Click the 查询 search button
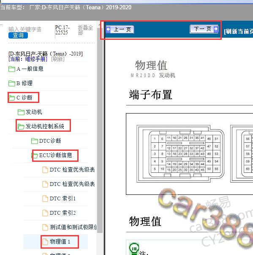Image resolution: width=253 pixels, height=255 pixels. [x=18, y=35]
